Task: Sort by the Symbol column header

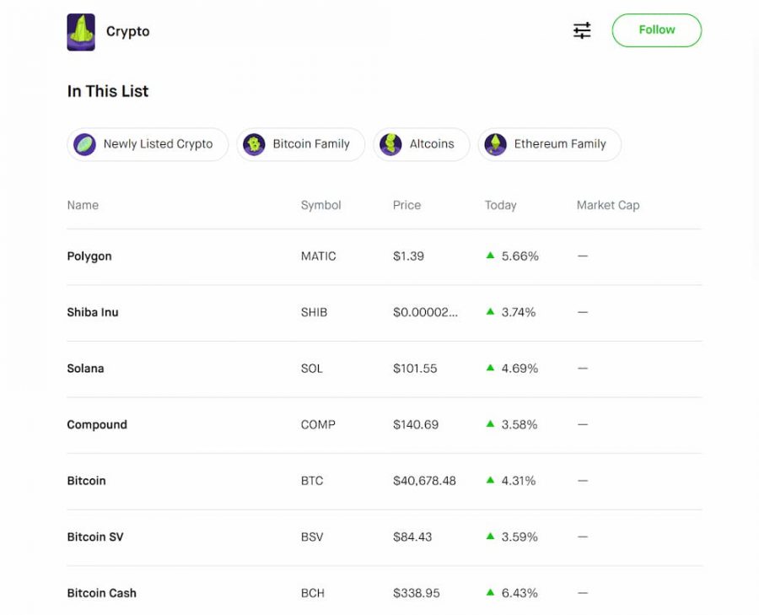Action: [x=321, y=205]
